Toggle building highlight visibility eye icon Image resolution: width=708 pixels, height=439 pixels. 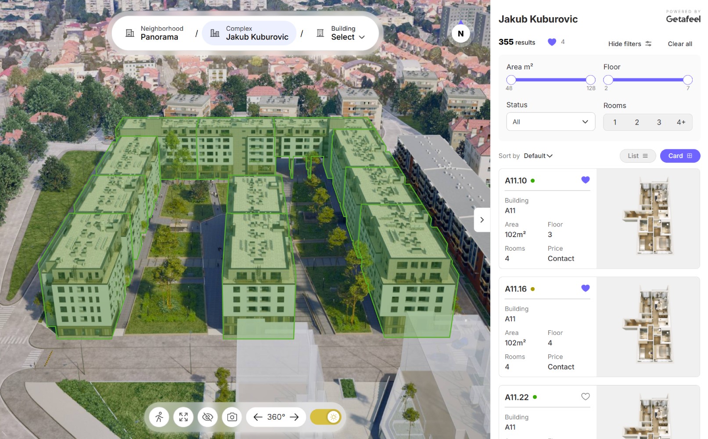[x=208, y=417]
